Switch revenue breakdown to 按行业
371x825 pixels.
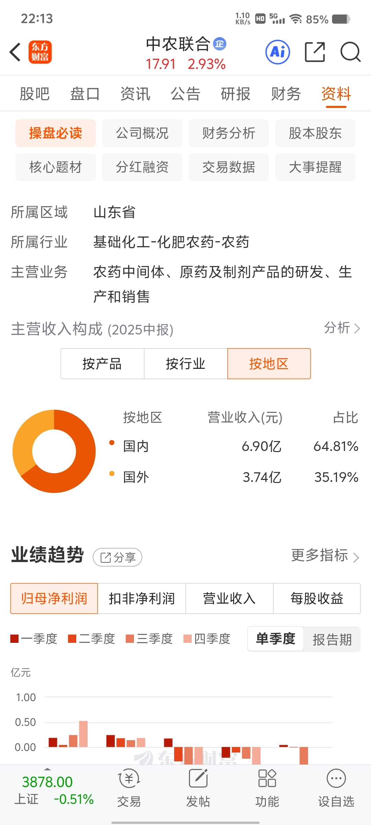pyautogui.click(x=186, y=364)
